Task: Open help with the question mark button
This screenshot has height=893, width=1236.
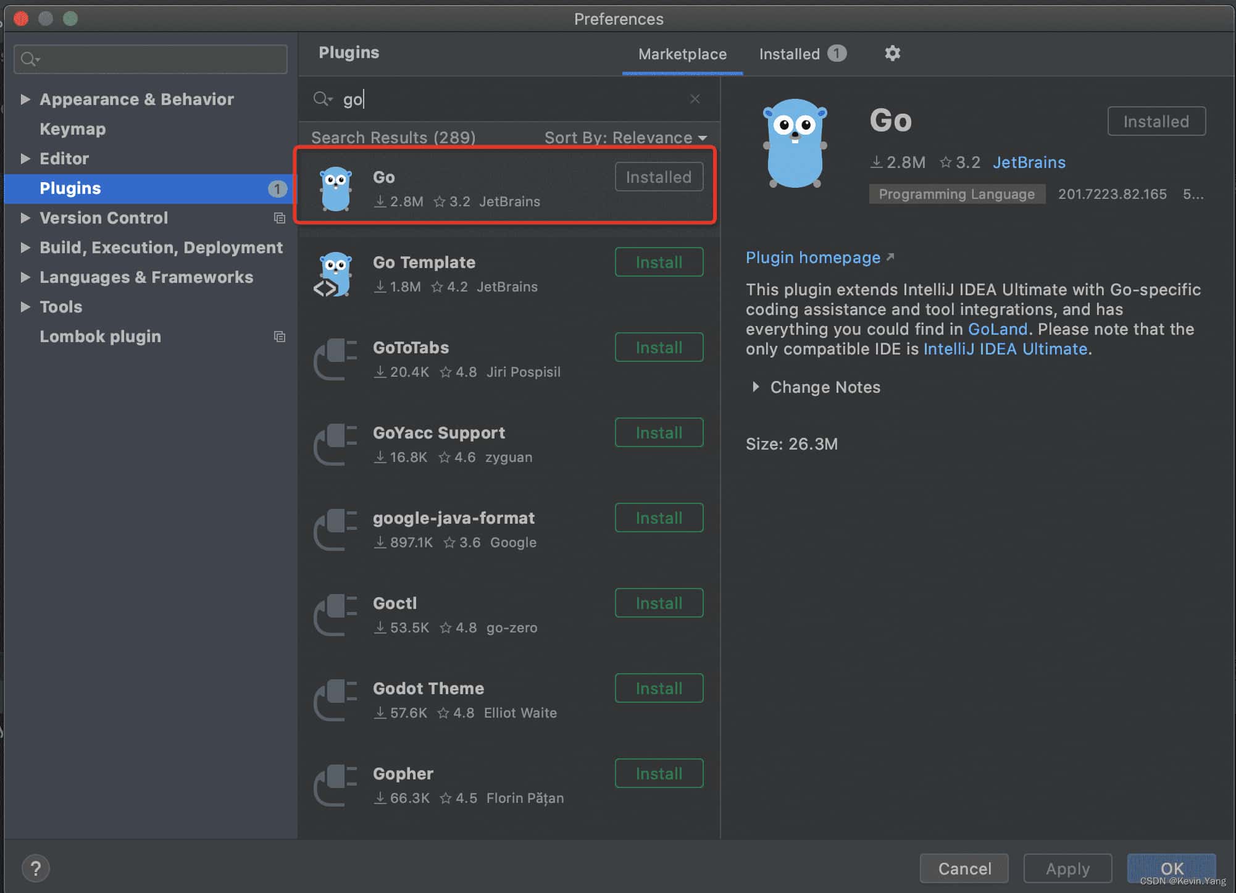Action: [x=36, y=868]
